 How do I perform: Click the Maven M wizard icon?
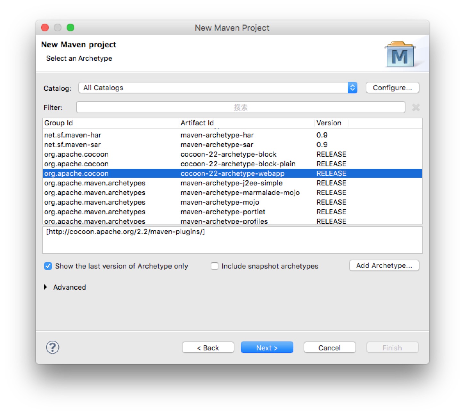click(x=400, y=54)
